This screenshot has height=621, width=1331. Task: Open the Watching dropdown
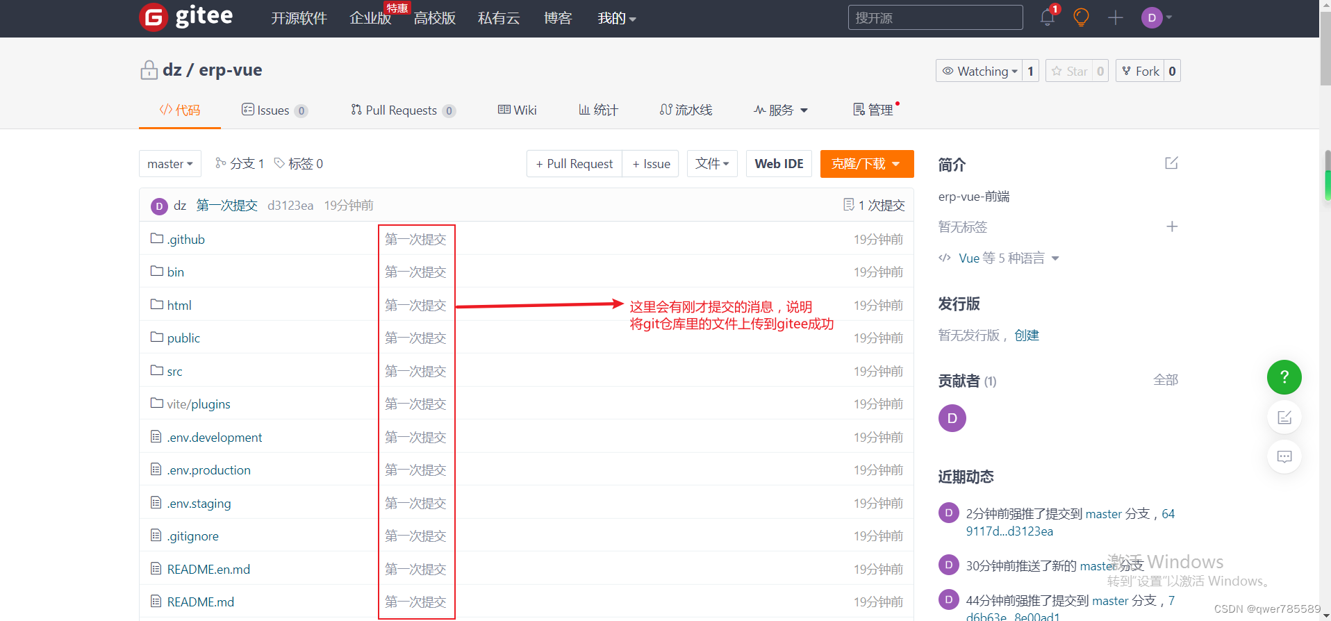pos(979,71)
